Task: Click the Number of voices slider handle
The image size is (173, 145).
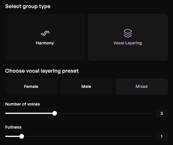Action: pos(55,113)
